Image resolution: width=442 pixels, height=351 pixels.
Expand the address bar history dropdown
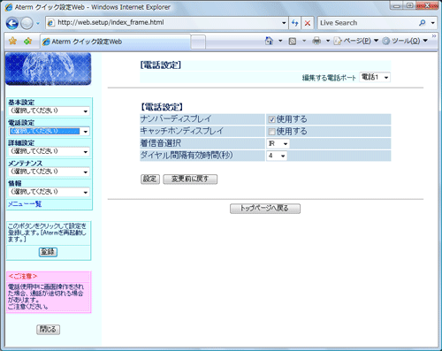(284, 23)
